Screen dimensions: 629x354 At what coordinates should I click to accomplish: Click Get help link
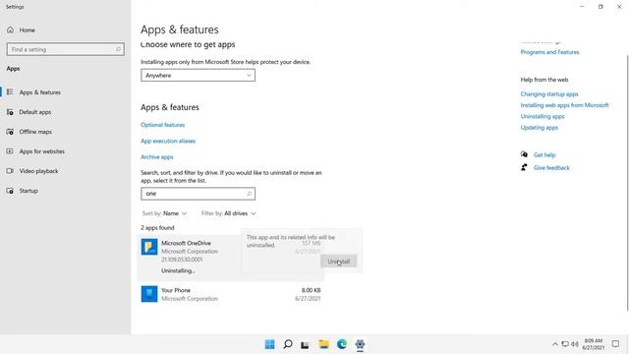[x=544, y=155]
